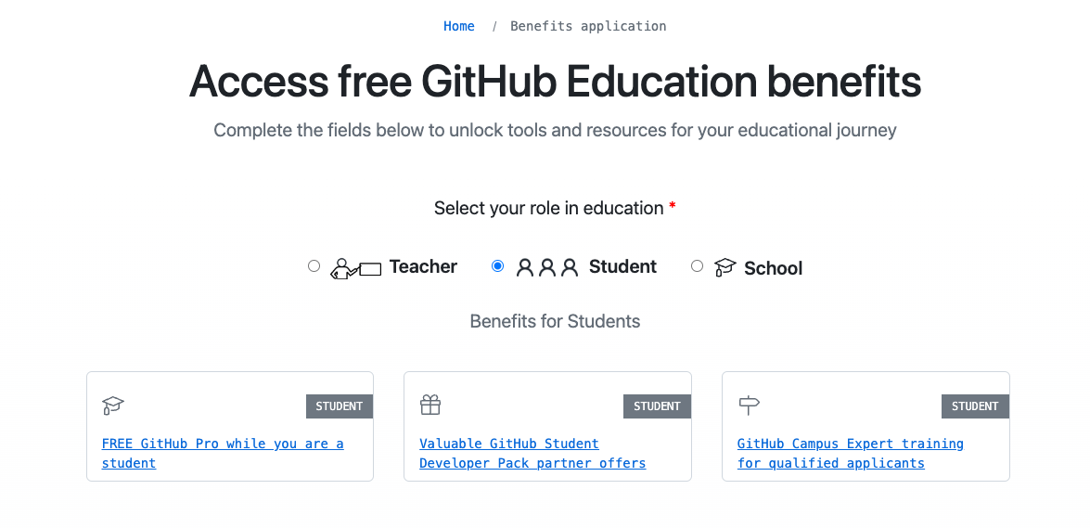Click the Student label text
The image size is (1090, 528).
tap(622, 267)
